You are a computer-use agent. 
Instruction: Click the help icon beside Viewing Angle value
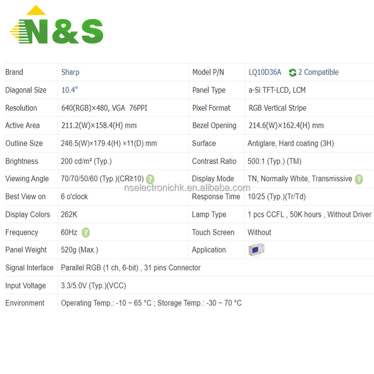[x=150, y=179]
